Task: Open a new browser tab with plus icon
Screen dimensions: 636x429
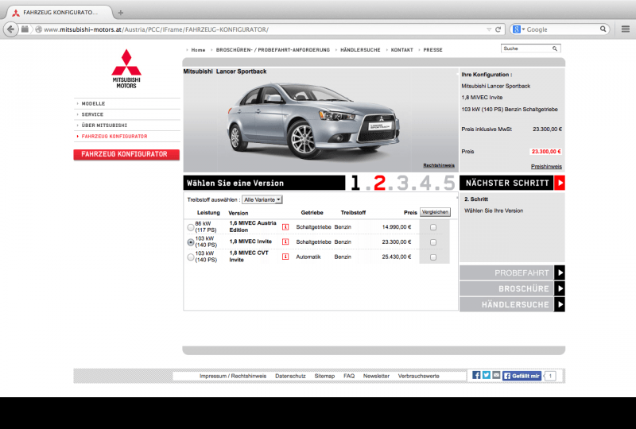Action: 121,13
